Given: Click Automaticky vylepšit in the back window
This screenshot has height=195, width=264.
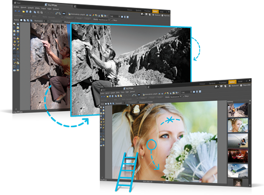Looking at the screenshot, I should pos(77,14).
